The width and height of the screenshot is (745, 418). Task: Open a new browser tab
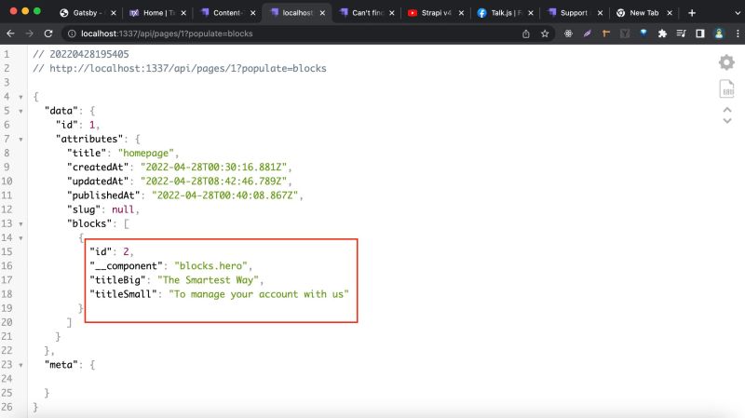(692, 13)
